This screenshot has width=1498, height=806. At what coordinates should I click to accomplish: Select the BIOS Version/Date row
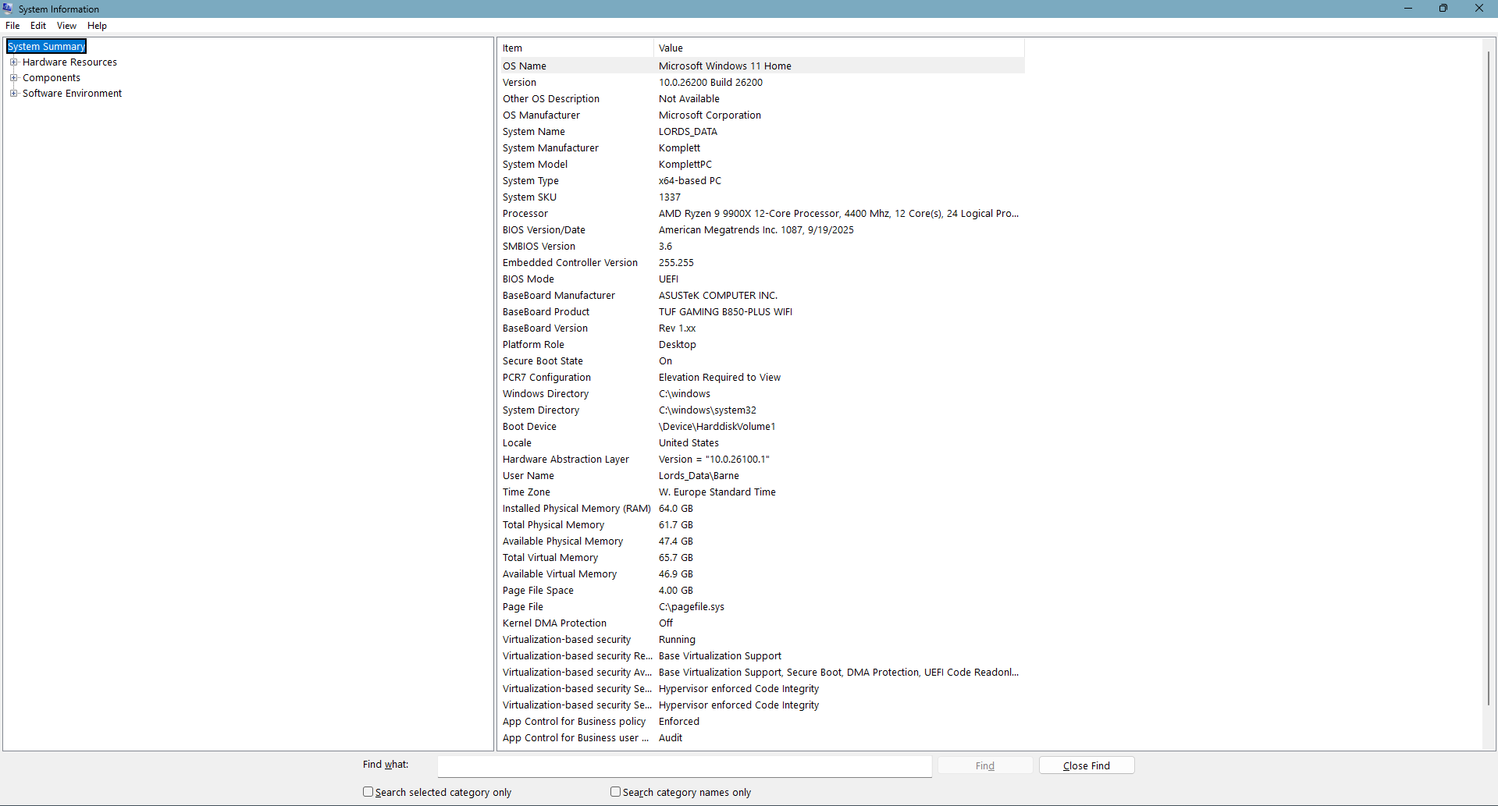click(763, 230)
